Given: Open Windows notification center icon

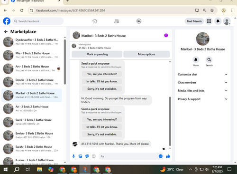Looking at the screenshot, I should [229, 169].
